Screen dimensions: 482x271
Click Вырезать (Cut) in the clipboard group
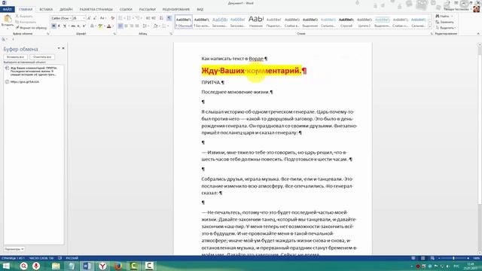[x=24, y=16]
